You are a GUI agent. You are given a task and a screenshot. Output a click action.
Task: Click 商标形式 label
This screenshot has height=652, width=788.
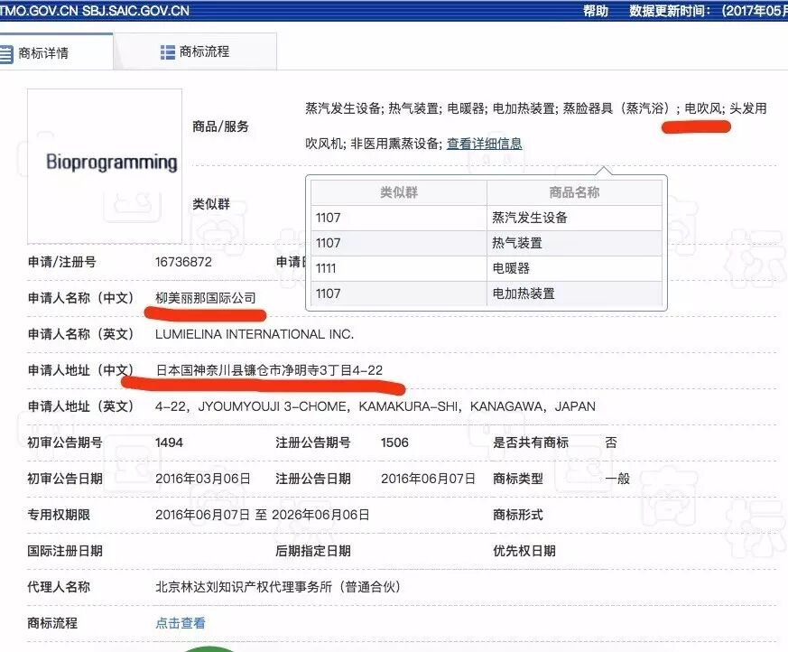[x=517, y=515]
